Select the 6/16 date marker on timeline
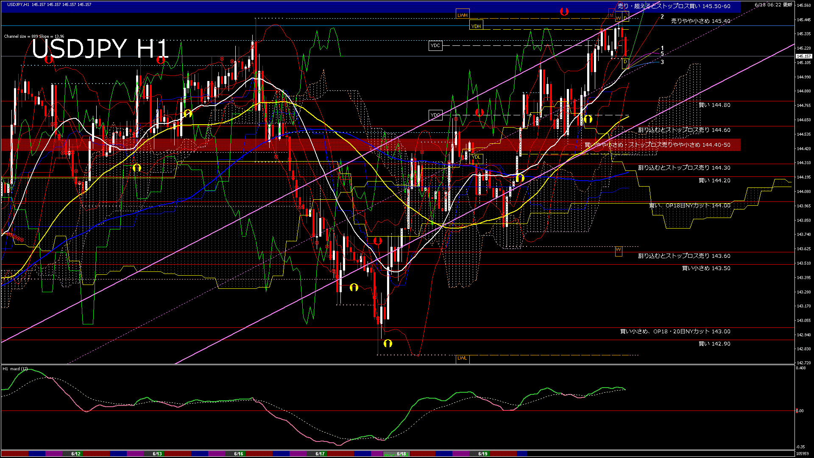 [239, 454]
